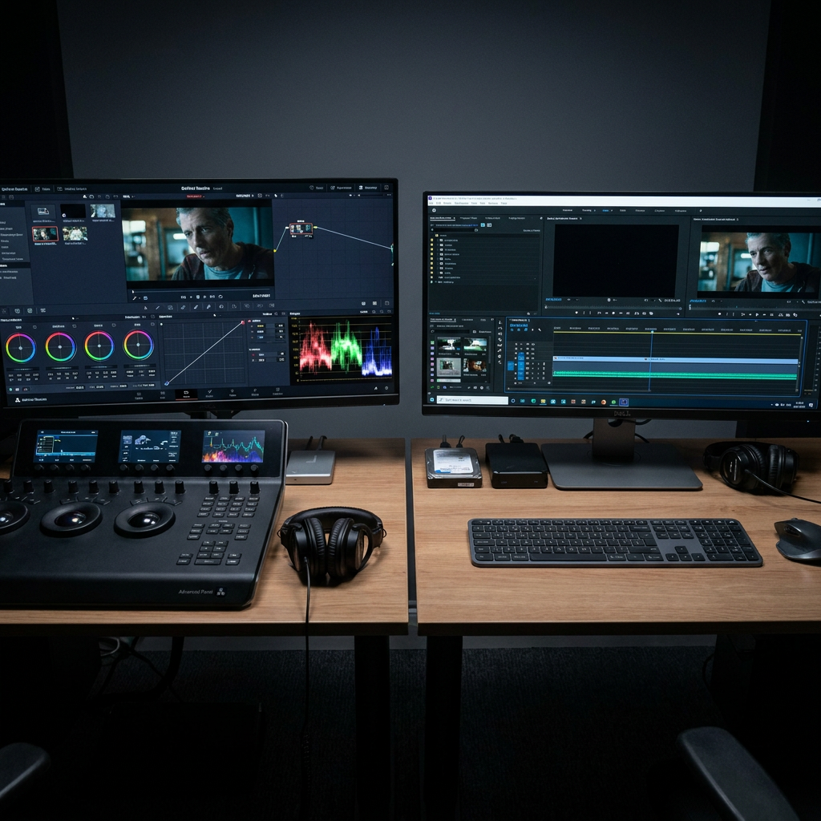Viewport: 821px width, 821px height.
Task: Select Resolve's red-underlined page tab at the bottom
Action: 186,394
